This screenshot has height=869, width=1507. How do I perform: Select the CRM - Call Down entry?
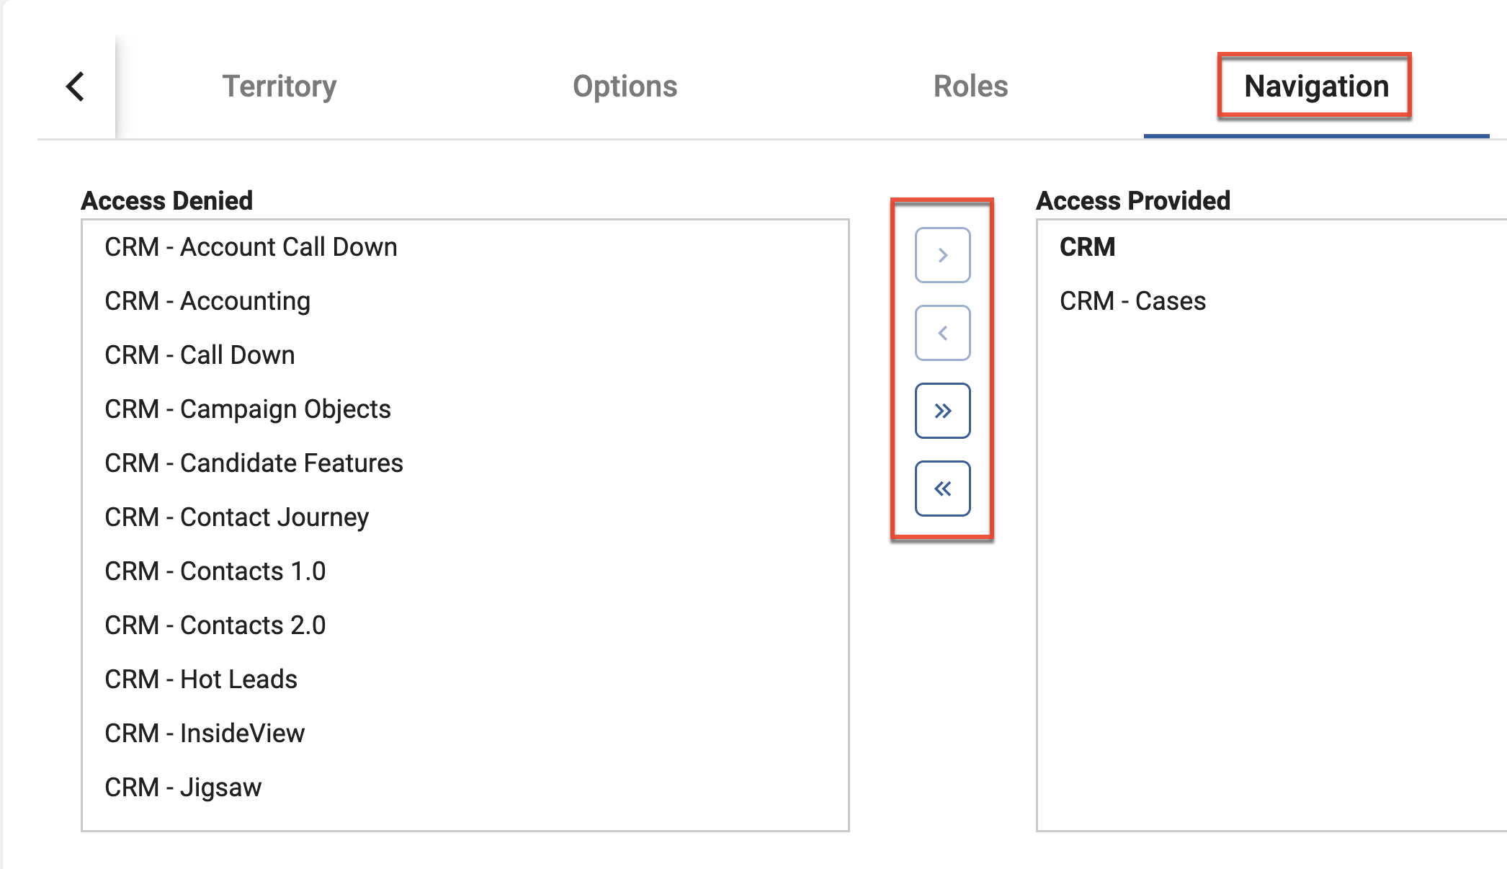(200, 355)
